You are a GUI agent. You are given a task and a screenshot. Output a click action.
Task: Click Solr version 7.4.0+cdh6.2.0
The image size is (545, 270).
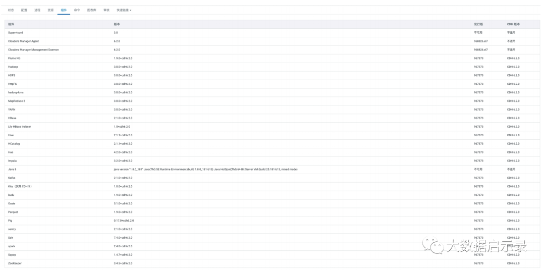(x=123, y=238)
